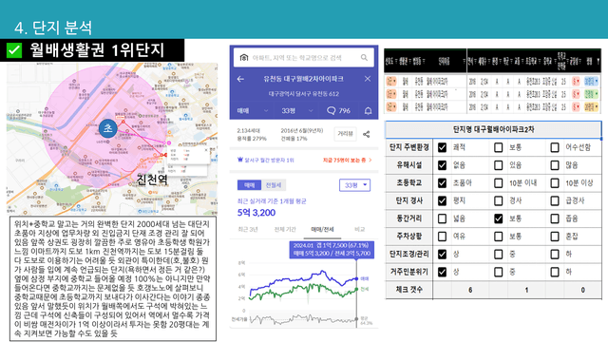Go back using the left arrow beside 유천동 대구월배2차아이파크
The image size is (608, 342).
click(240, 79)
